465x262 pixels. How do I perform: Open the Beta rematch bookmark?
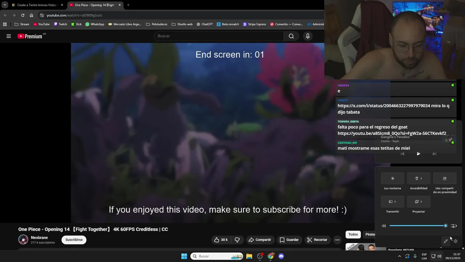[x=228, y=24]
